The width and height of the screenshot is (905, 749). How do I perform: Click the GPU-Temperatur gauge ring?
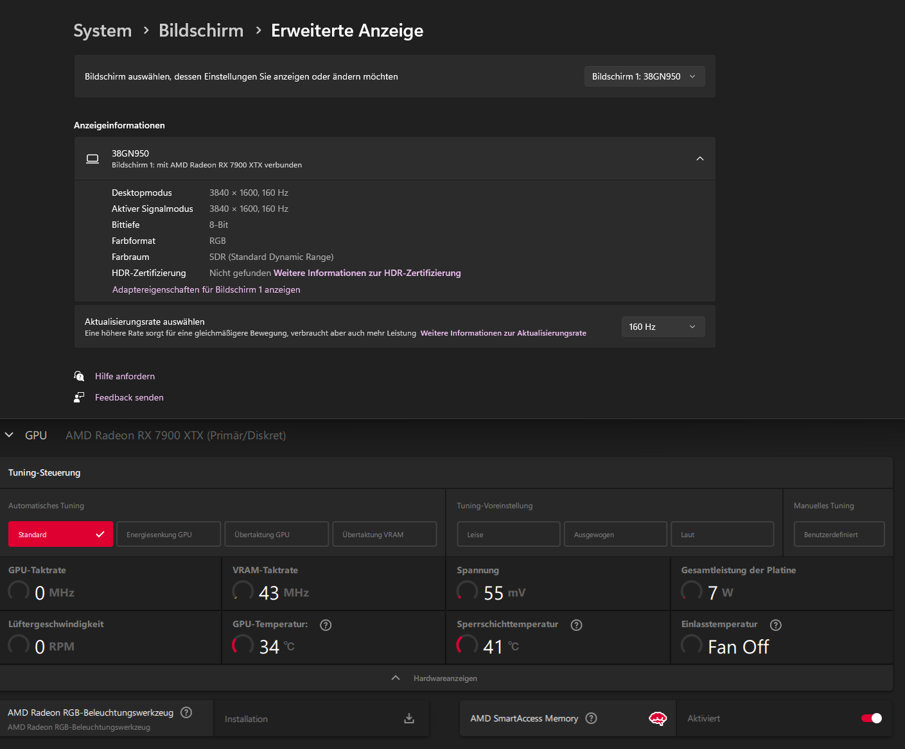(x=243, y=645)
